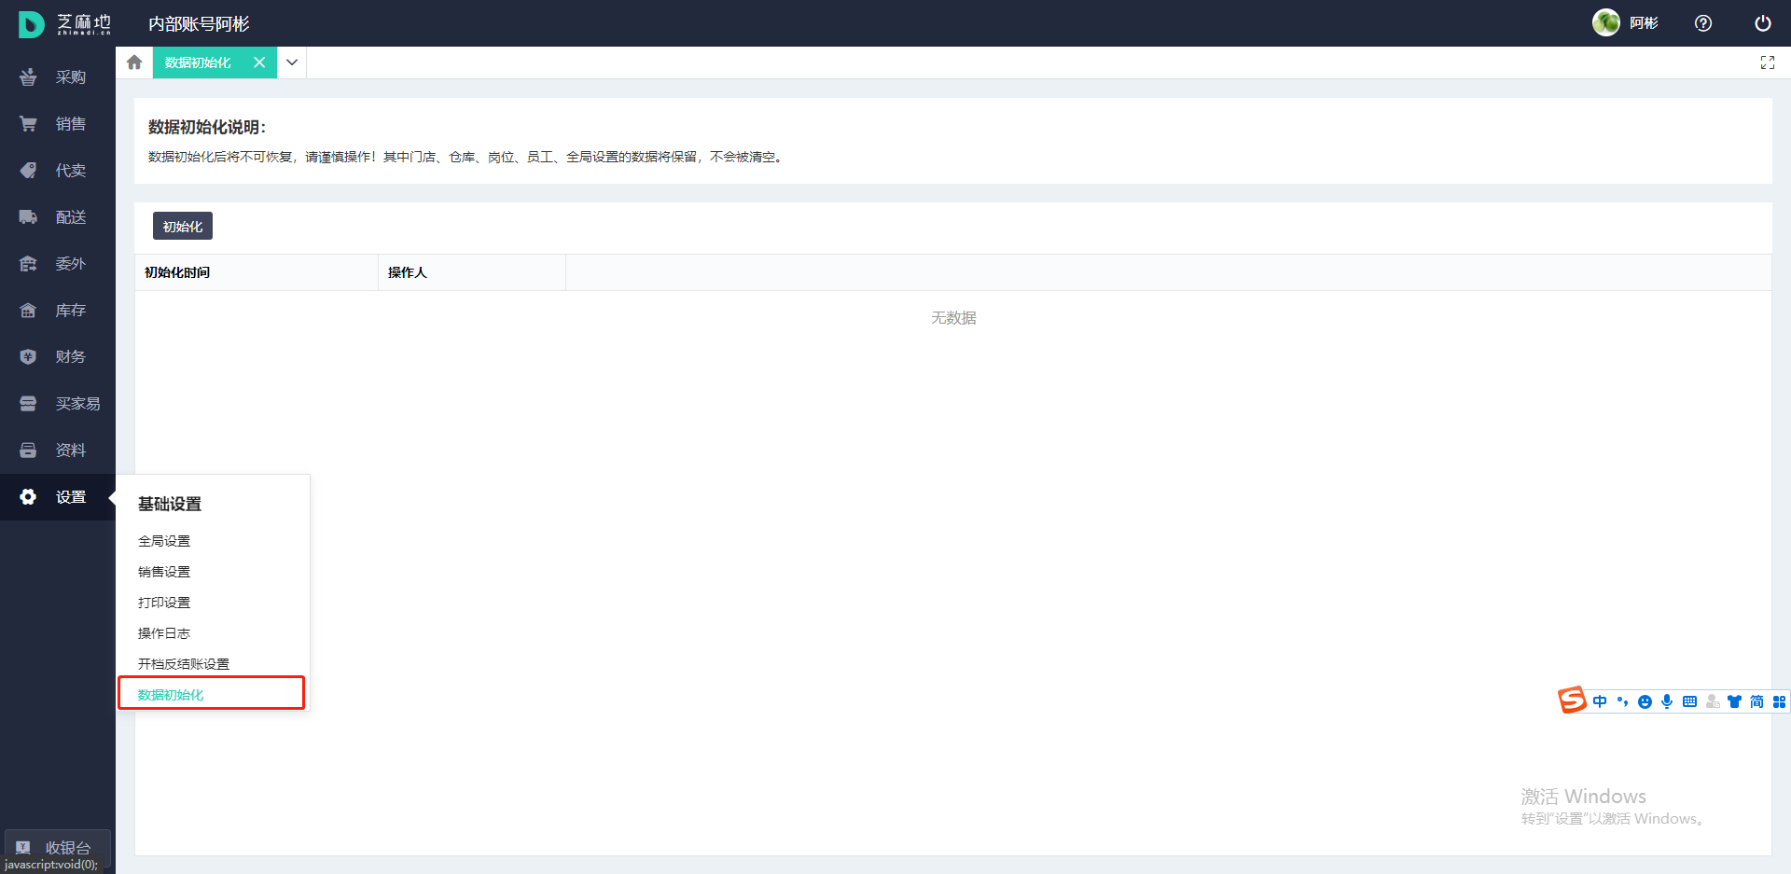Switch to the 数据初始化 tab
Viewport: 1791px width, 874px height.
(198, 62)
